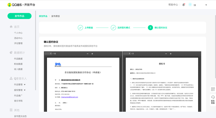The width and height of the screenshot is (216, 118).
Task: Open 粉丝数据 in sidebar
Action: [18, 64]
